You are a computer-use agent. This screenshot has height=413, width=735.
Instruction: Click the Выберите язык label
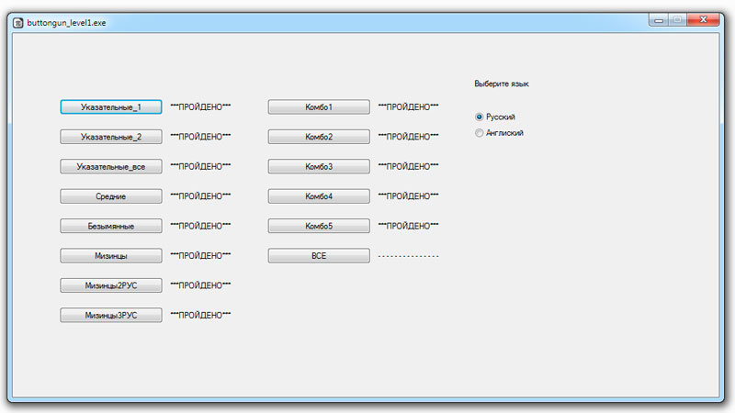click(502, 84)
